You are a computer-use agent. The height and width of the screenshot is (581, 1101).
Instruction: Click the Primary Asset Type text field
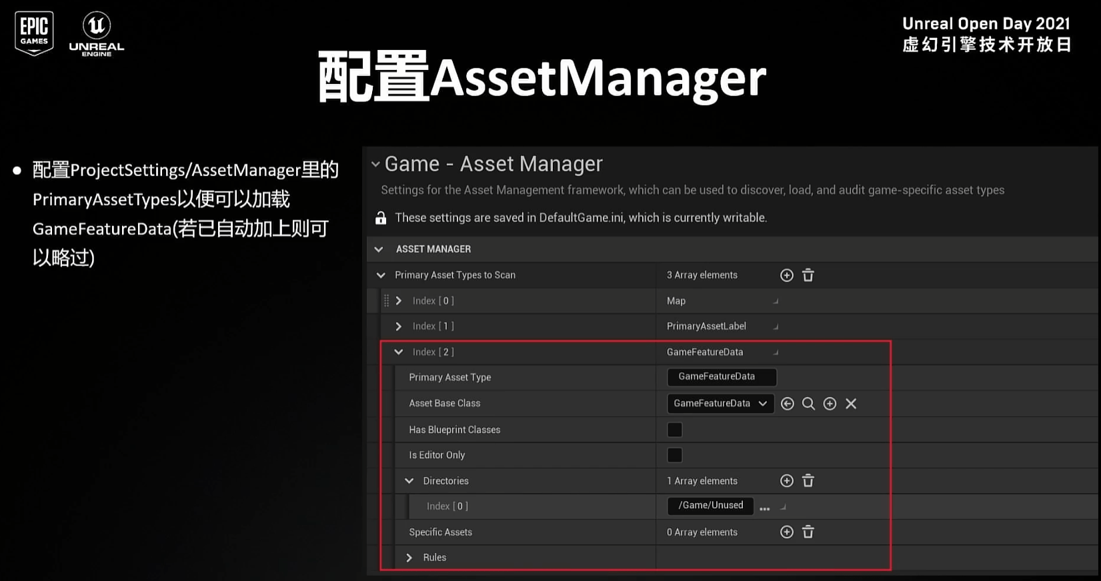(721, 377)
